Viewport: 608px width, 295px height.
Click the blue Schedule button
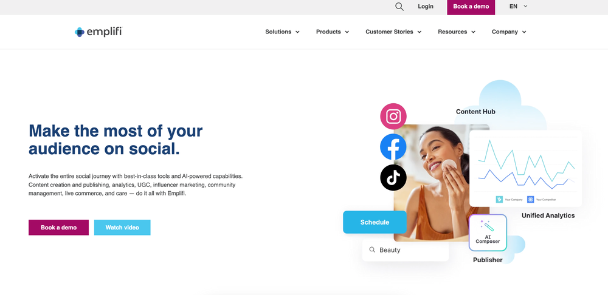tap(375, 222)
